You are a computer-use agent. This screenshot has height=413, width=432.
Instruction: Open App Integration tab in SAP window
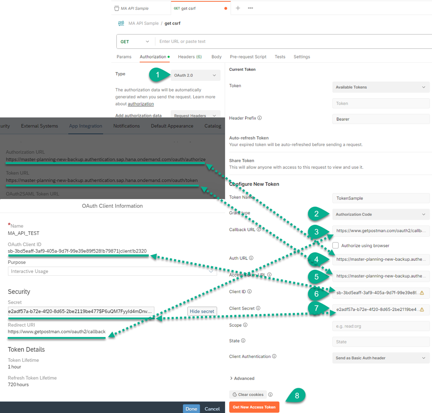(86, 126)
